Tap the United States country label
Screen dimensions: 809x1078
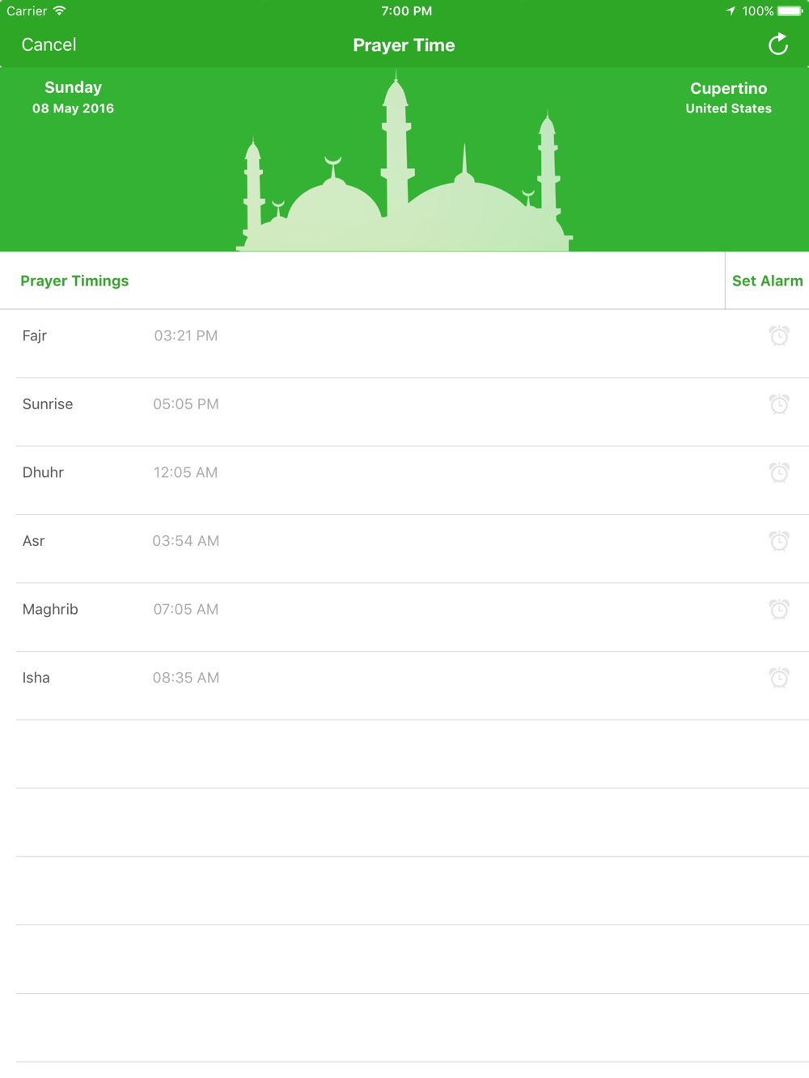click(x=728, y=108)
